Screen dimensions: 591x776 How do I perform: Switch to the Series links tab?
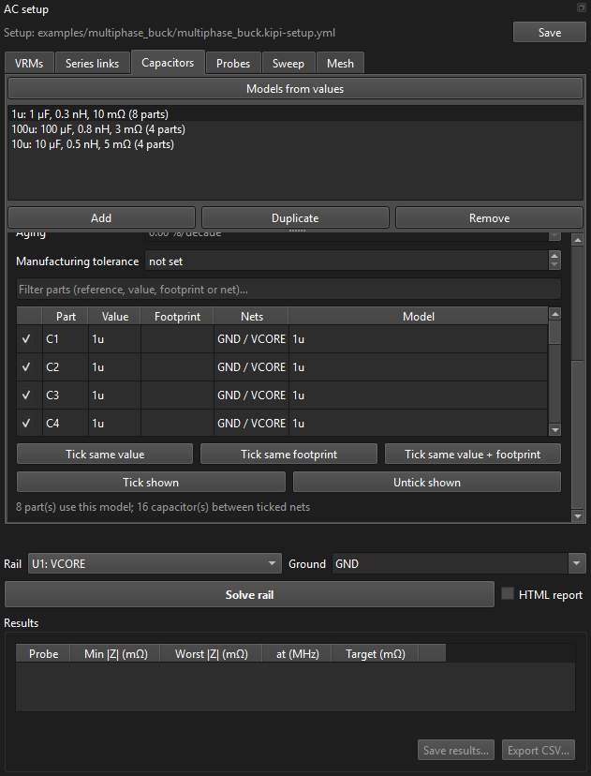coord(92,64)
